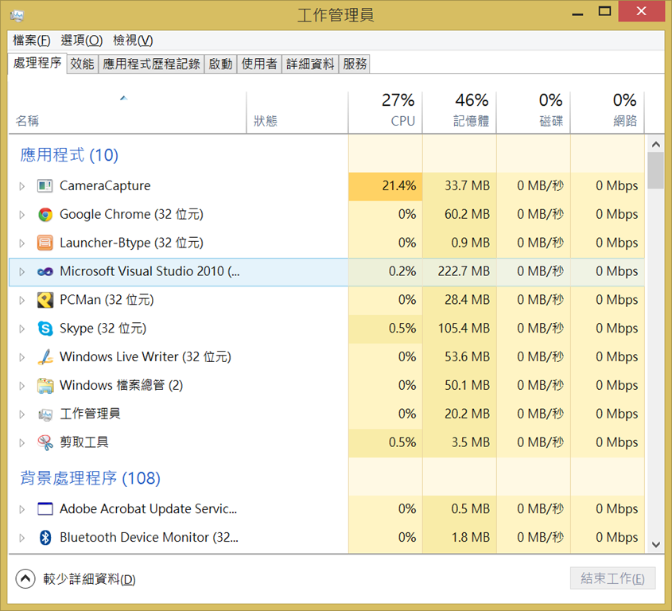This screenshot has width=672, height=611.
Task: Click 較少詳細資料(D) link
Action: point(89,579)
